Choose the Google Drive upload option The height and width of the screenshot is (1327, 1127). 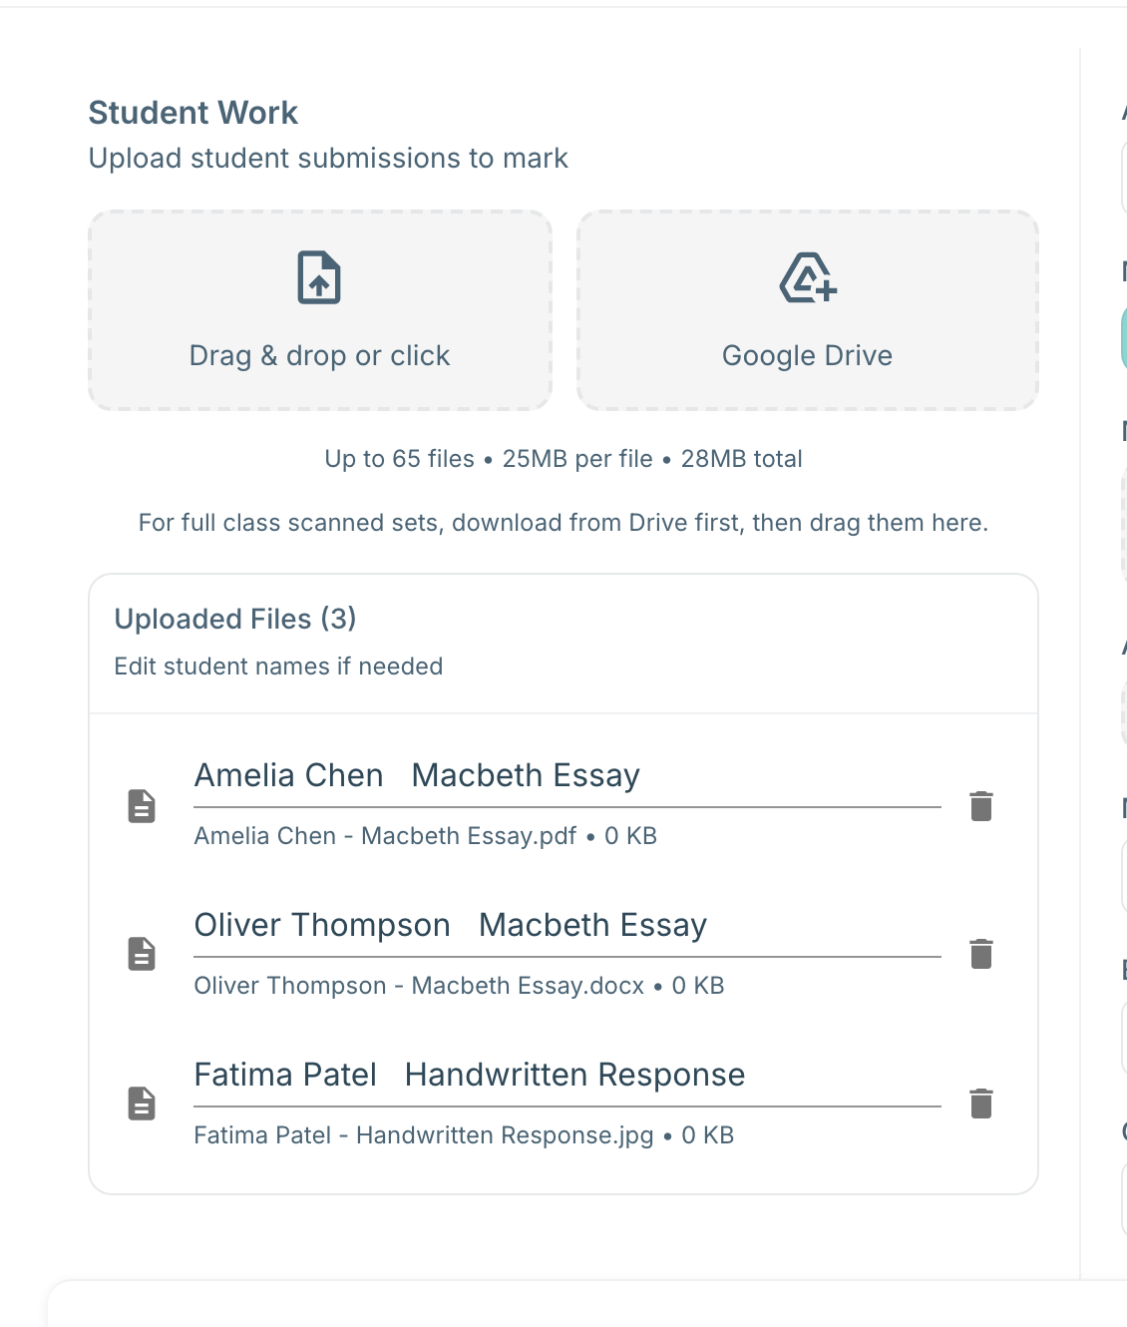click(808, 310)
